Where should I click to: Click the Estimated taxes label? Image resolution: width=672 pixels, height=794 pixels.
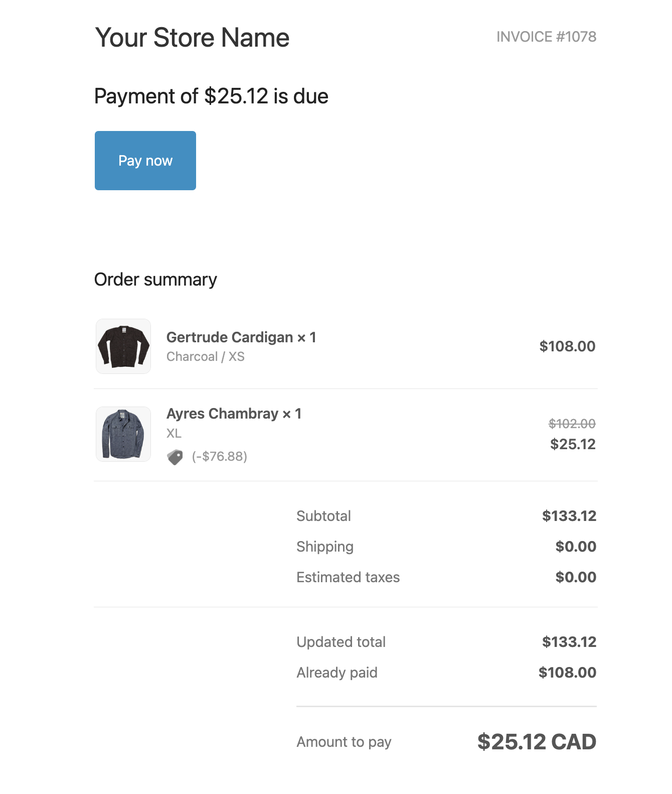tap(348, 577)
